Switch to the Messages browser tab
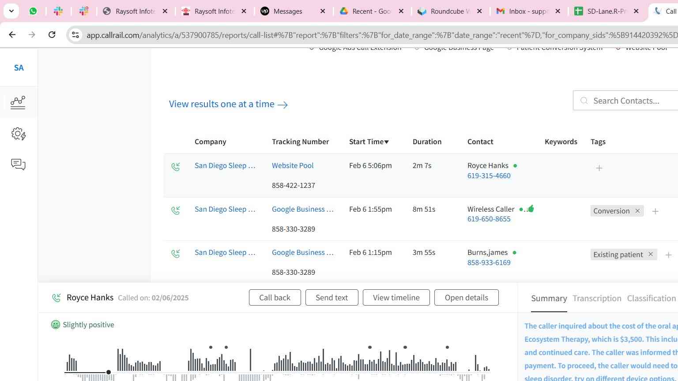This screenshot has height=381, width=678. (x=292, y=11)
